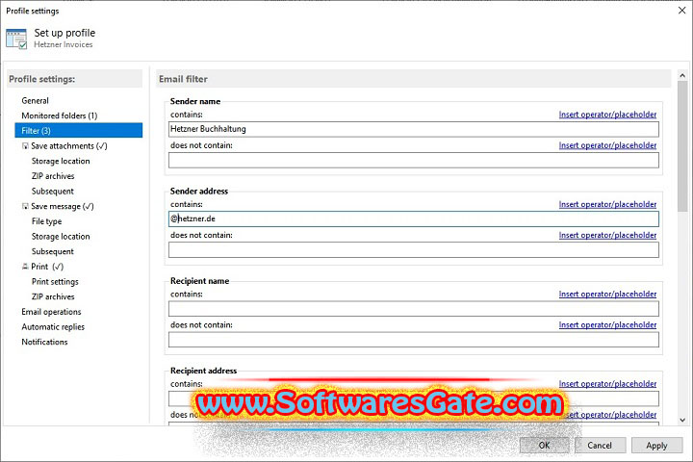The image size is (693, 462).
Task: Open Subsequent under Save message
Action: (53, 251)
